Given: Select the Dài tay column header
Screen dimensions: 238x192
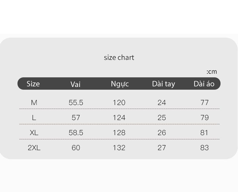Looking at the screenshot, I should [164, 84].
